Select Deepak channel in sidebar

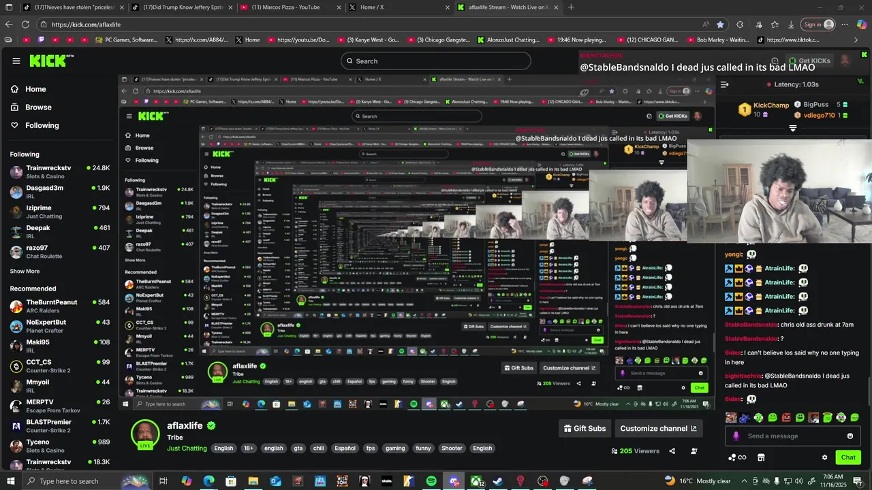coord(60,231)
